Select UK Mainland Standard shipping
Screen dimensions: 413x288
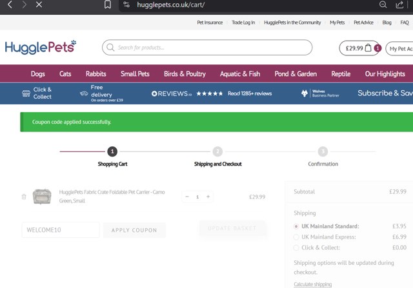296,226
